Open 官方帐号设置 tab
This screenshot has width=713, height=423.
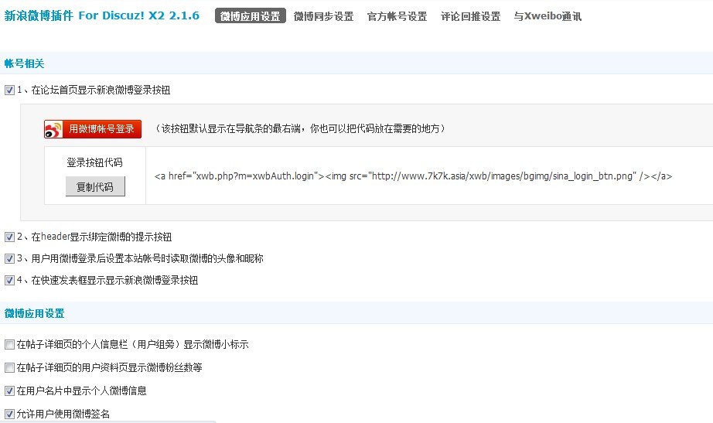pos(397,16)
